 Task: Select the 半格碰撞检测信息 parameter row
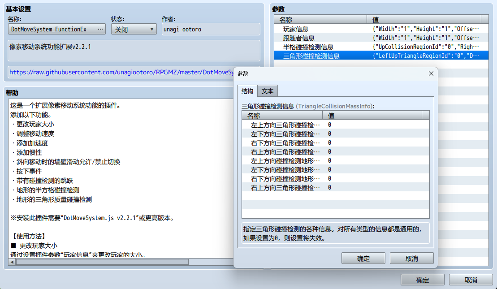click(x=381, y=47)
